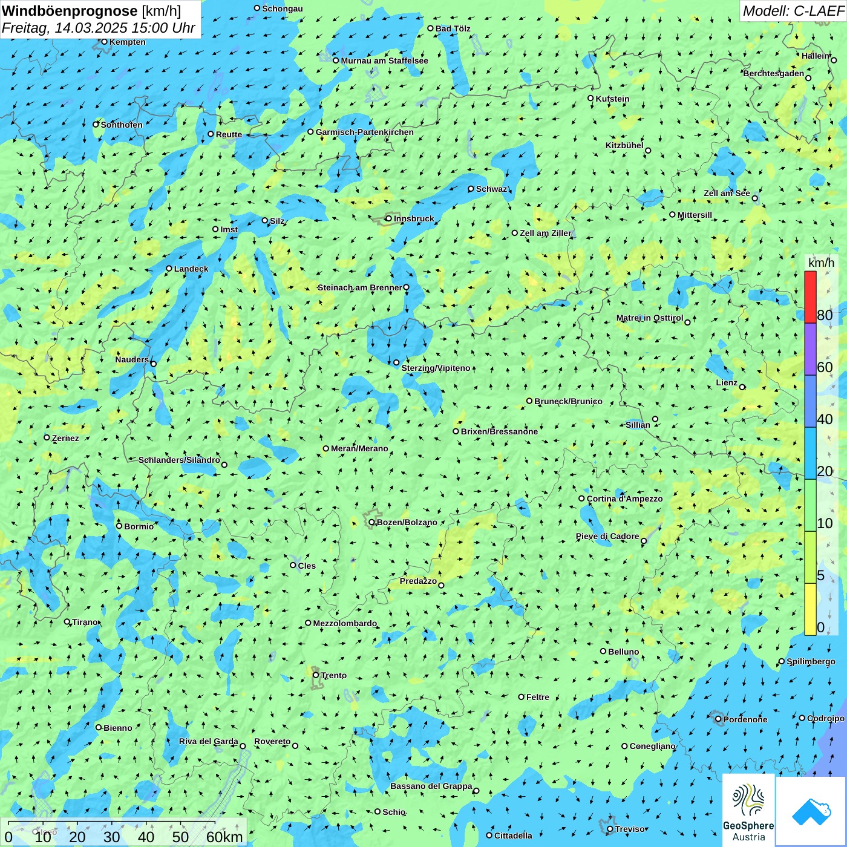Image resolution: width=847 pixels, height=847 pixels.
Task: Click the Sterzing/Vipiteno label
Action: click(436, 368)
